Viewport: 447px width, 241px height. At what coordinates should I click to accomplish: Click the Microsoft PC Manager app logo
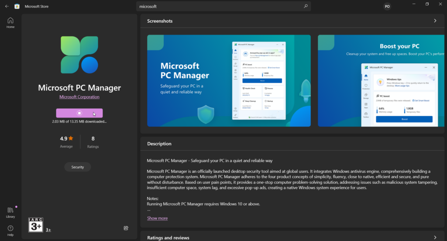[x=79, y=55]
